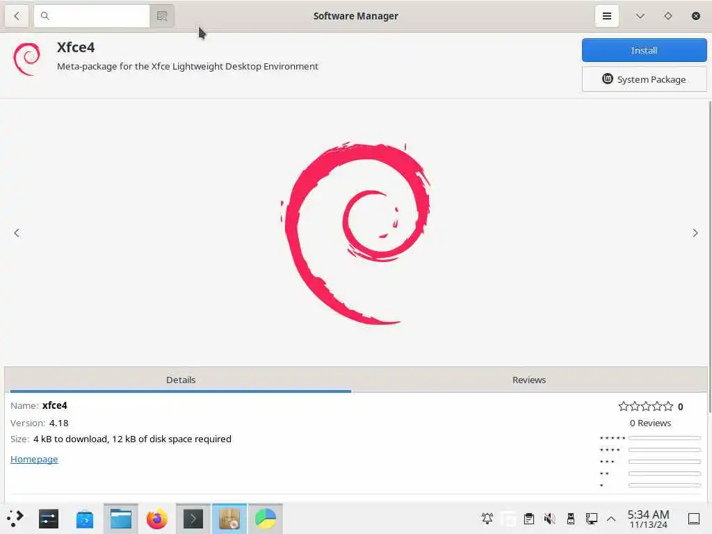The image size is (712, 534).
Task: Open the clipboard tray icon
Action: (x=528, y=518)
